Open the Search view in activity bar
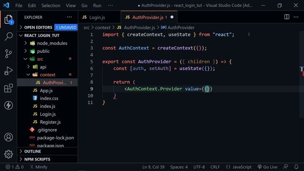 point(9,37)
